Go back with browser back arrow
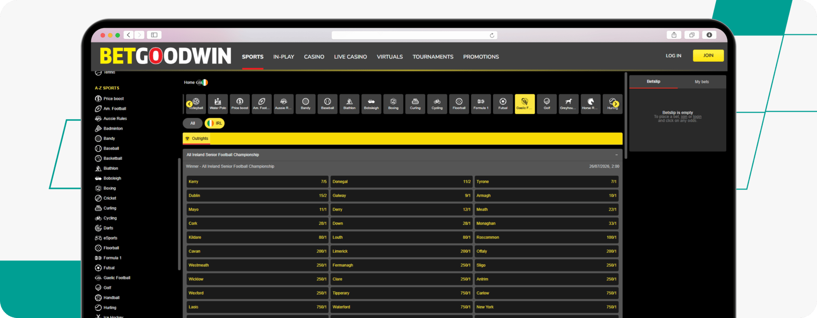Image resolution: width=817 pixels, height=318 pixels. (129, 35)
